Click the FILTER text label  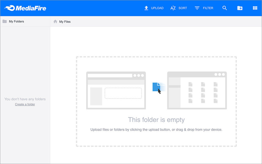tap(208, 8)
